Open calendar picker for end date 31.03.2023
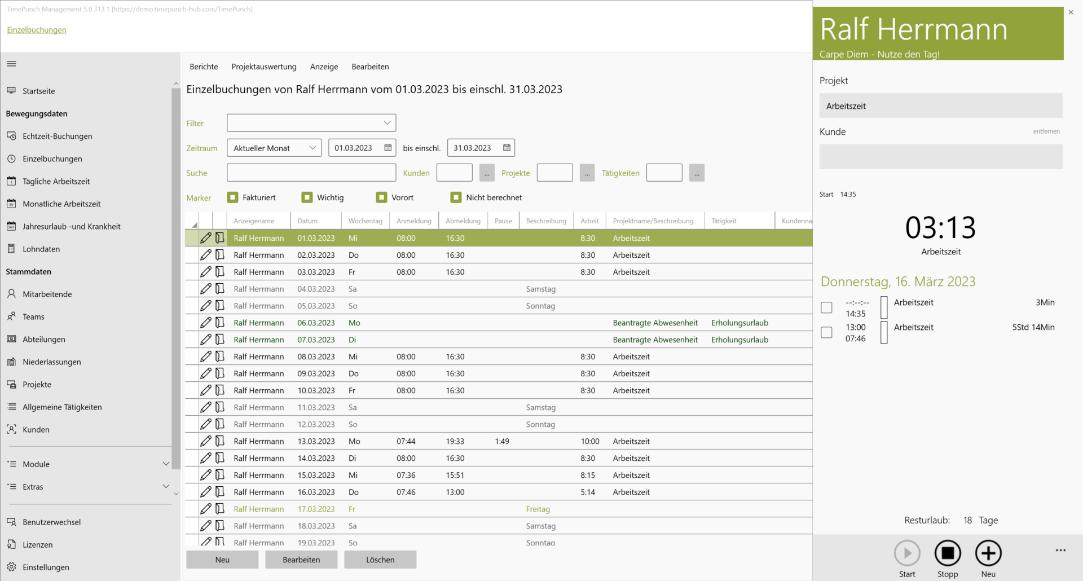 point(507,148)
